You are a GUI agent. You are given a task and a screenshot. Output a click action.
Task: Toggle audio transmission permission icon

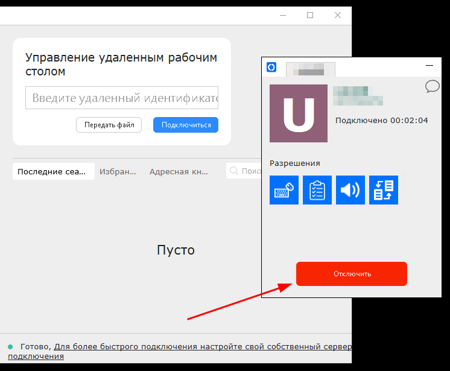350,190
